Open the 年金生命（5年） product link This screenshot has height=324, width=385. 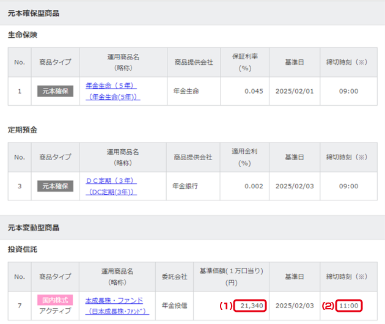coord(111,86)
